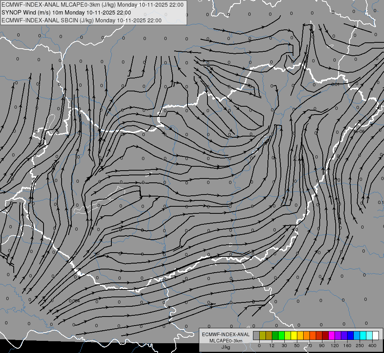The width and height of the screenshot is (384, 353).
Task: Choose the amber legend swatch
Action: 300,335
